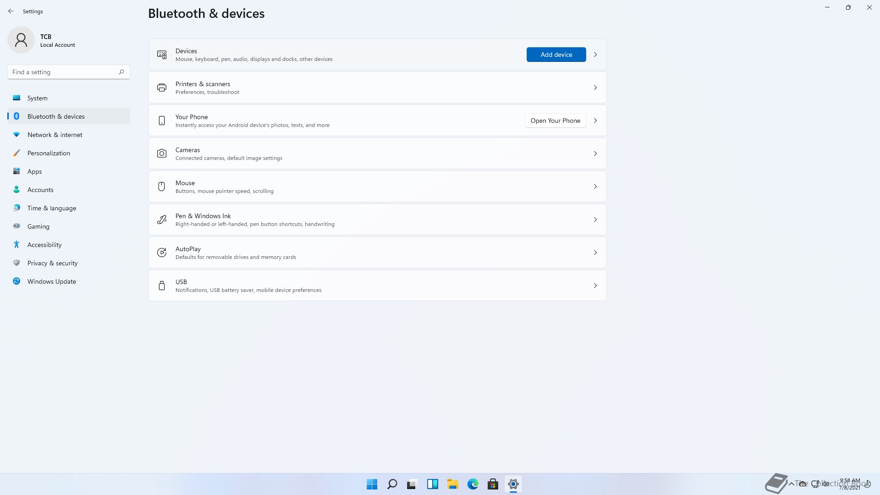Click the Time & language globe icon
The height and width of the screenshot is (495, 880).
coord(16,208)
